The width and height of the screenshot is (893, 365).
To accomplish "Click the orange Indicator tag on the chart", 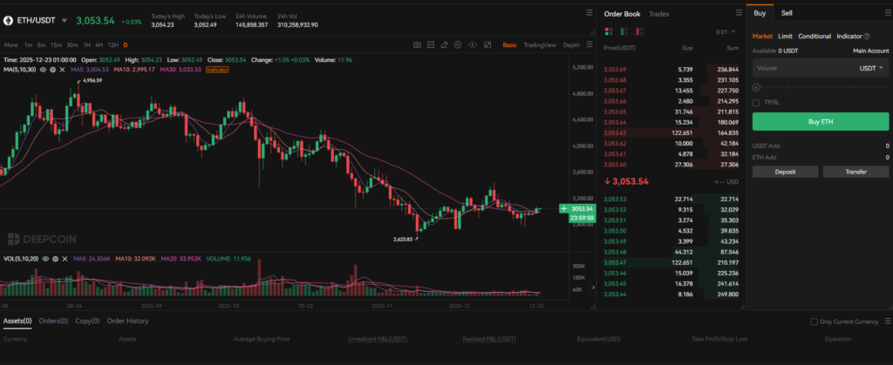I will pos(217,70).
